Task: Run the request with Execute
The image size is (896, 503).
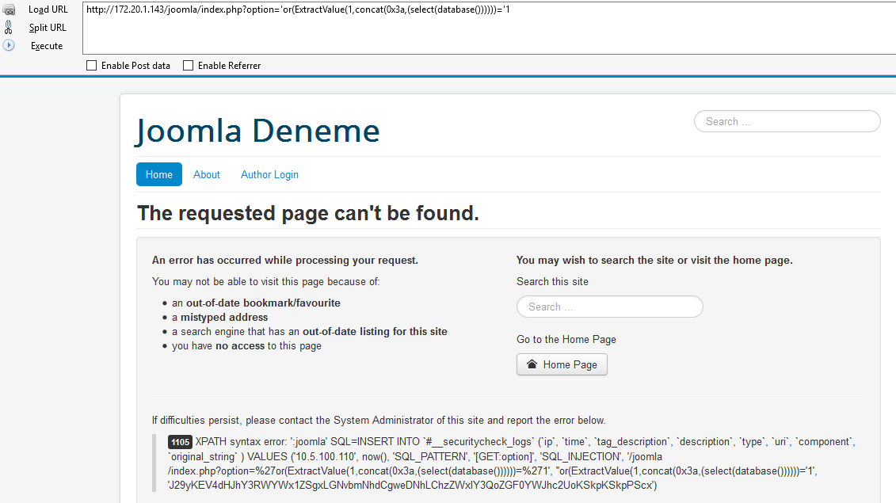Action: pyautogui.click(x=47, y=46)
